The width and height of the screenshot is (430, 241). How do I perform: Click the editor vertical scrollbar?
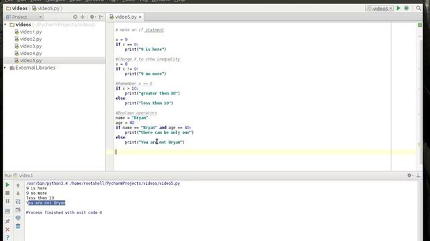(421, 101)
